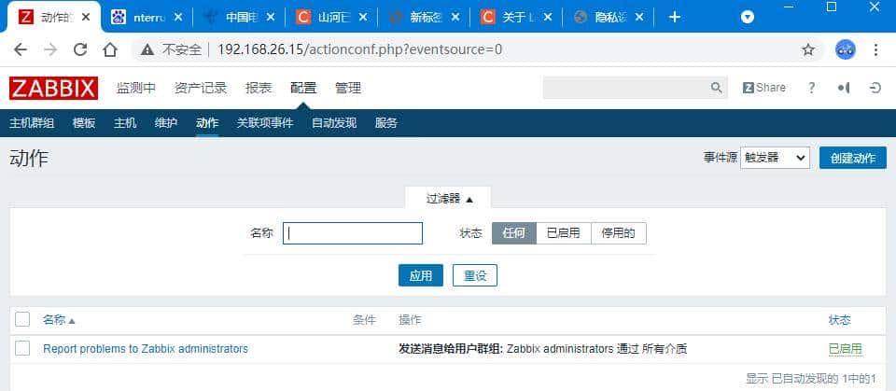The image size is (896, 391).
Task: Open the 监测中 menu
Action: coord(136,88)
